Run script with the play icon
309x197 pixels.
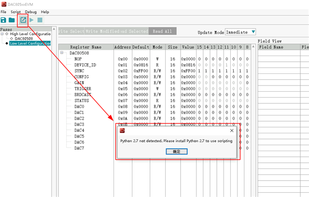click(x=31, y=20)
